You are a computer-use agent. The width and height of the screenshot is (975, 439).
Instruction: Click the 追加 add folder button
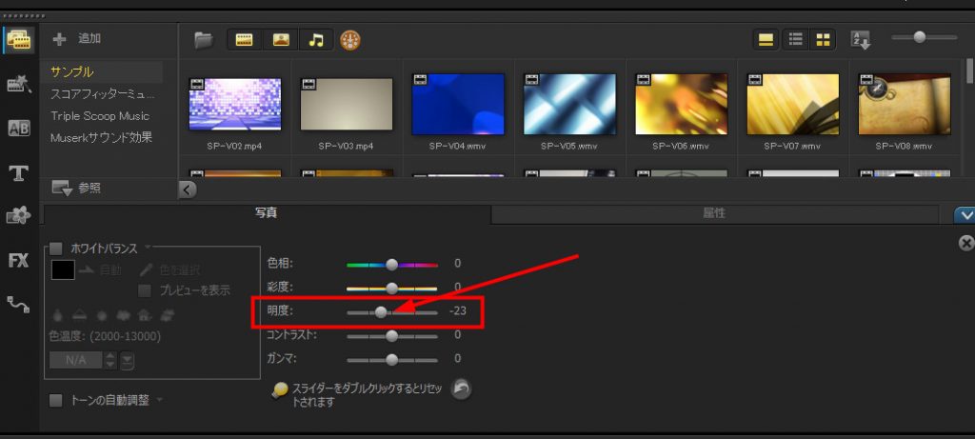click(77, 39)
